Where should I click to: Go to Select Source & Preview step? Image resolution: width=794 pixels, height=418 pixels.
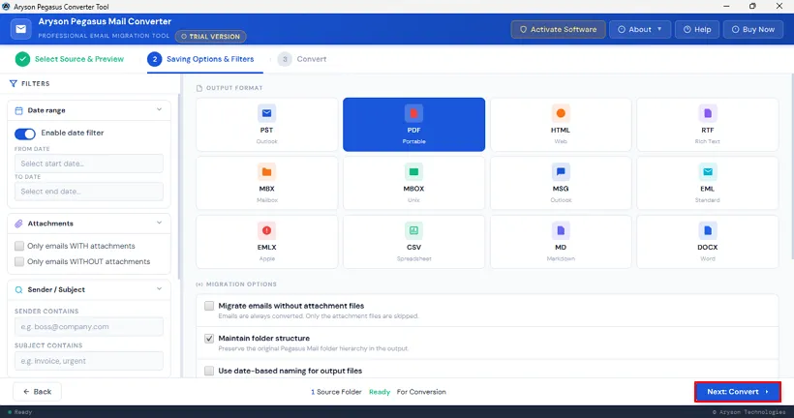(70, 59)
